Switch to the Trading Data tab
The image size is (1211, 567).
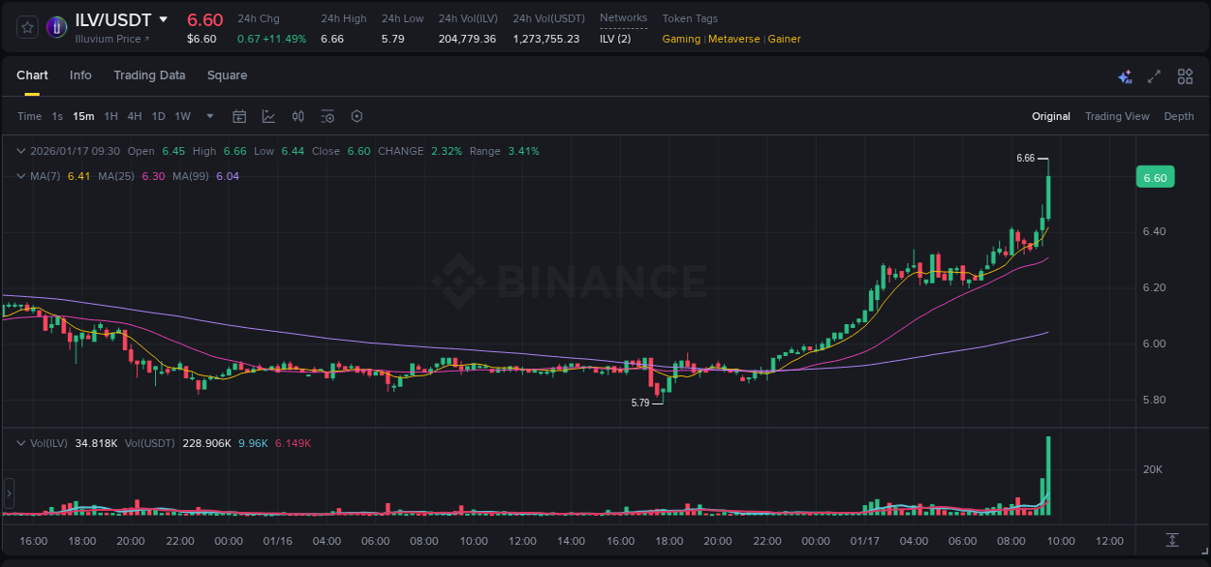pos(149,75)
